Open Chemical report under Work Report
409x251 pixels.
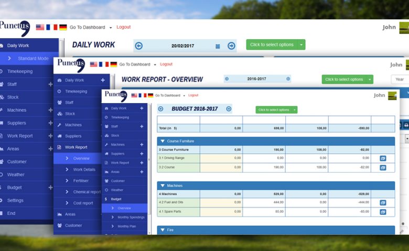click(x=87, y=192)
